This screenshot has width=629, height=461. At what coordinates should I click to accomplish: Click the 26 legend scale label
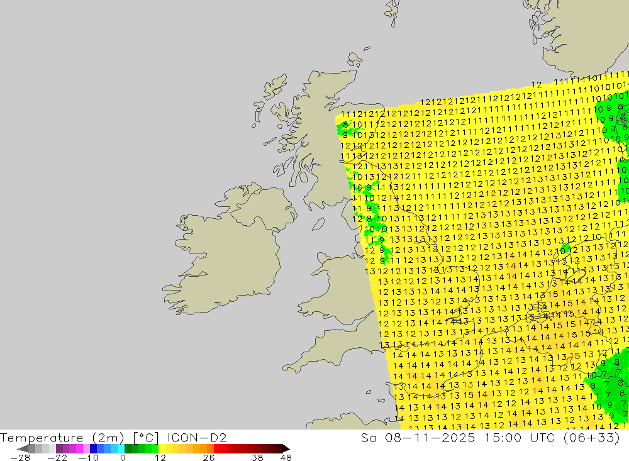tap(209, 458)
